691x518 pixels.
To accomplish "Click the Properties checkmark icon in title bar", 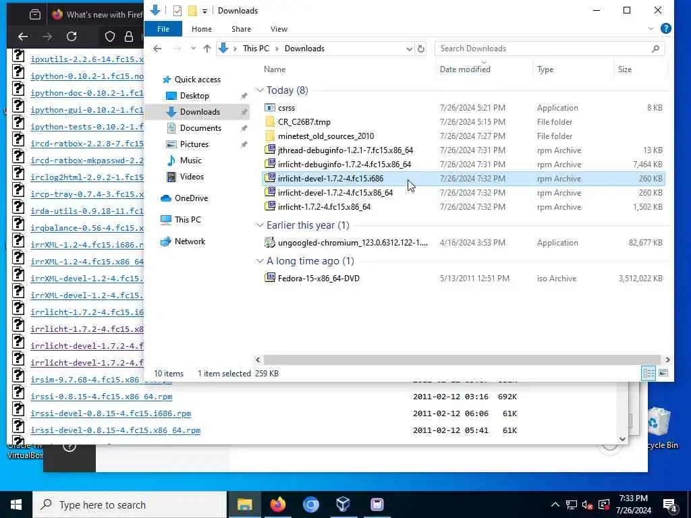I will point(177,11).
